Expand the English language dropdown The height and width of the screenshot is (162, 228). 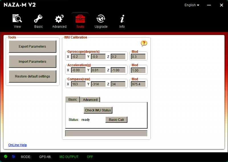[x=192, y=5]
